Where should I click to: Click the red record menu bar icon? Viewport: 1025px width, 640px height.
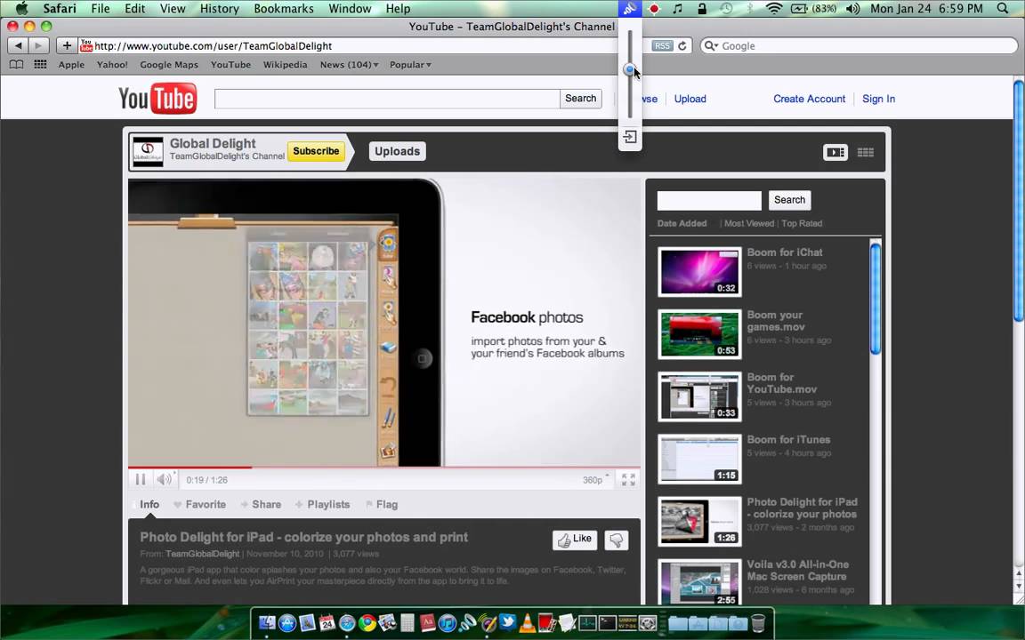pyautogui.click(x=654, y=9)
